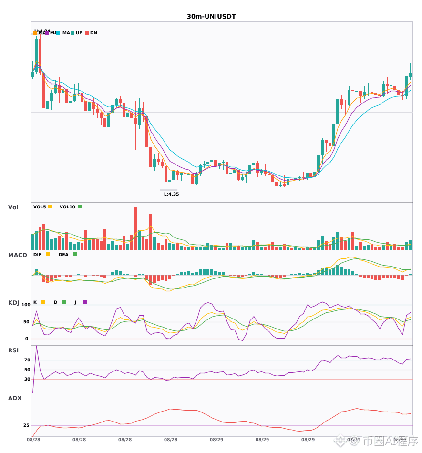The image size is (422, 453).
Task: Click the L:4.35 low price label
Action: pos(171,194)
